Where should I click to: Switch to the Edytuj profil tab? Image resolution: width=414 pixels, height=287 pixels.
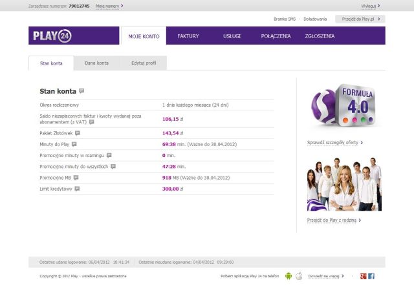coord(144,63)
